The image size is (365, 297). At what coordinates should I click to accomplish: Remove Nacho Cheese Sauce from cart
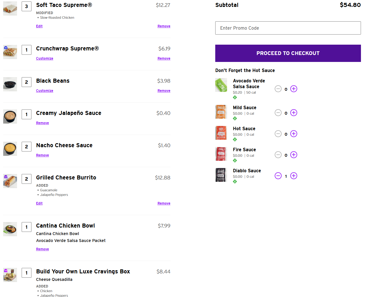42,155
